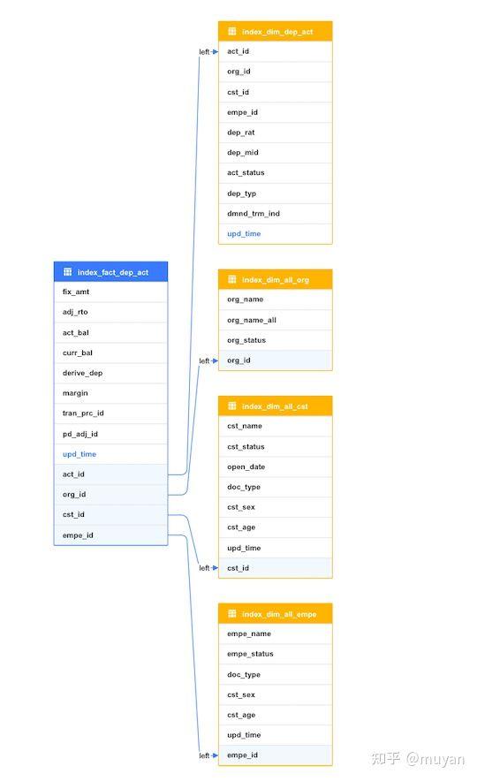The image size is (477, 781).
Task: Click table icon of index_dim_all_org
Action: 232,279
